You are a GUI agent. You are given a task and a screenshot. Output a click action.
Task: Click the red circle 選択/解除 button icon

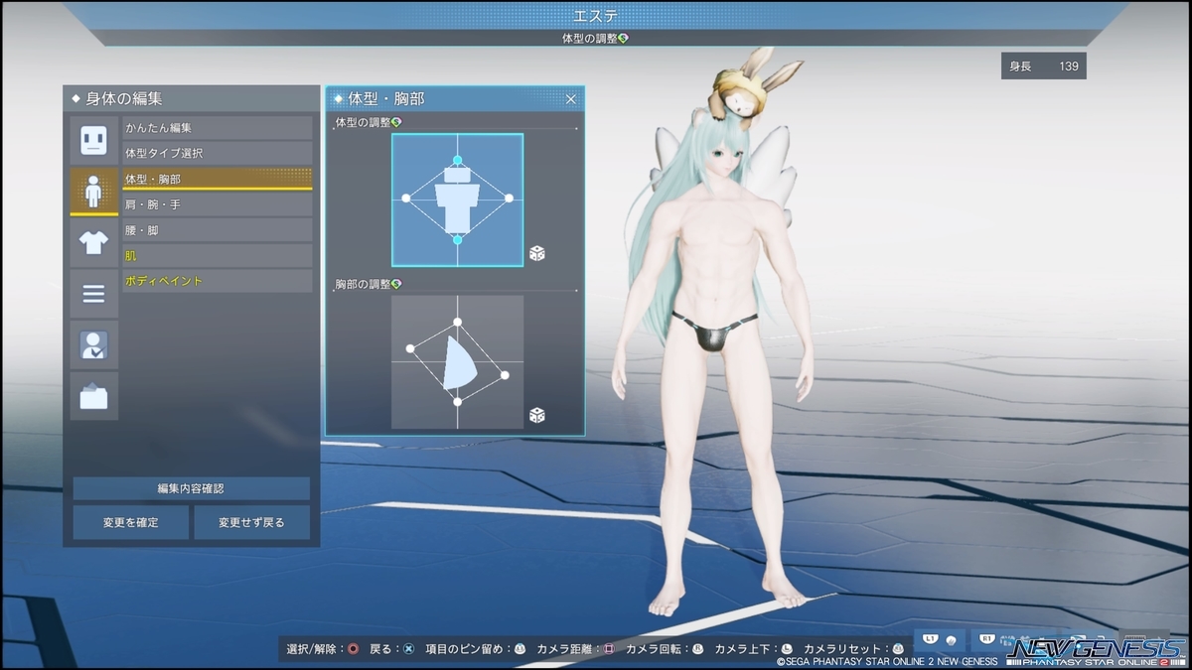[354, 648]
